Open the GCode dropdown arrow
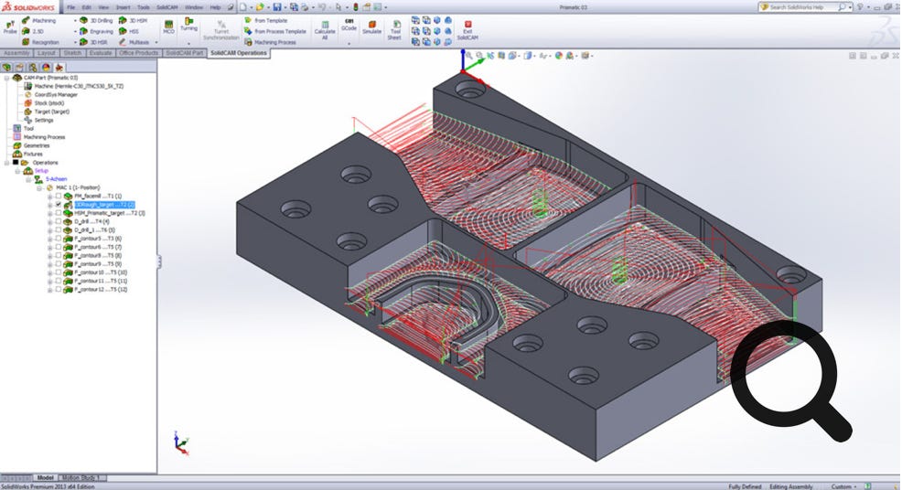 coord(349,43)
